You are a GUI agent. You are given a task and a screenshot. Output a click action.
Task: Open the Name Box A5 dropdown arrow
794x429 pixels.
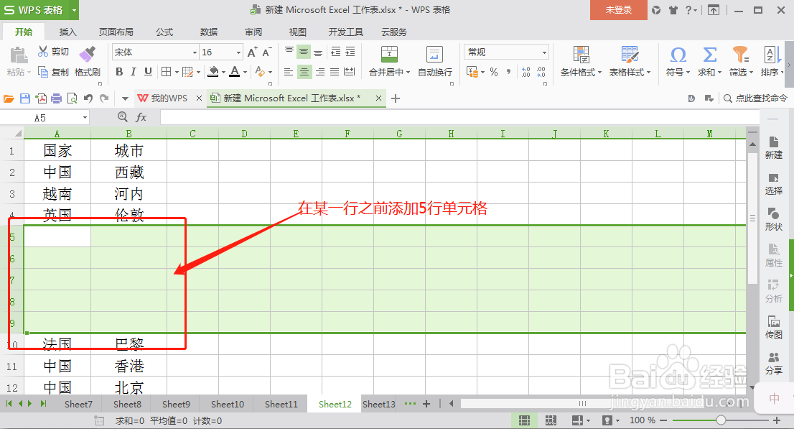click(x=85, y=118)
